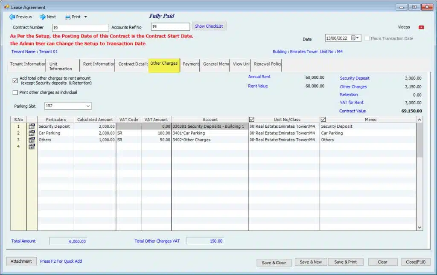Open the Videos YouTube icon
This screenshot has height=275, width=437.
421,27
